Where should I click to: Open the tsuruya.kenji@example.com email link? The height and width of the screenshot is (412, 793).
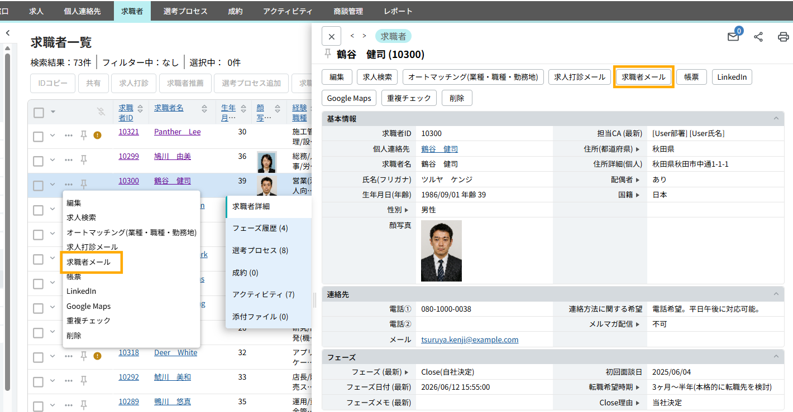click(x=470, y=340)
